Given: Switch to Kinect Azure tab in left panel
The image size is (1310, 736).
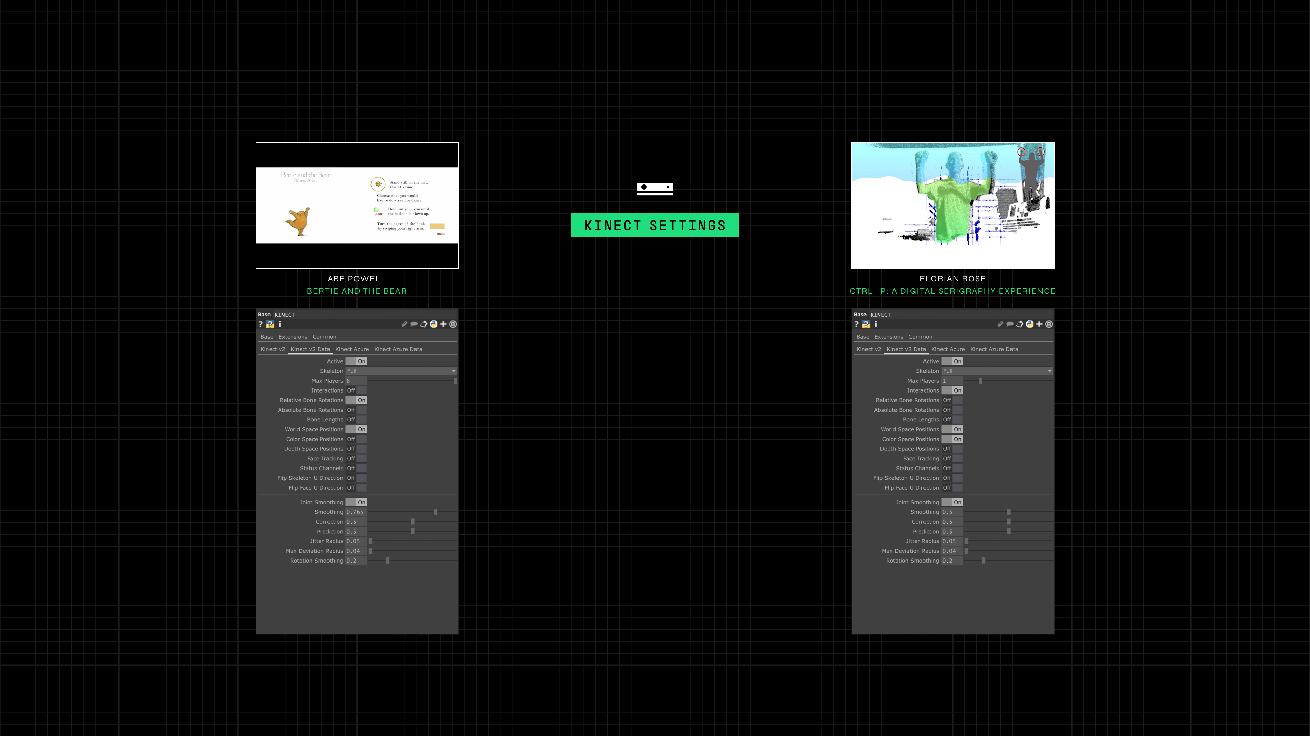Looking at the screenshot, I should pyautogui.click(x=352, y=350).
